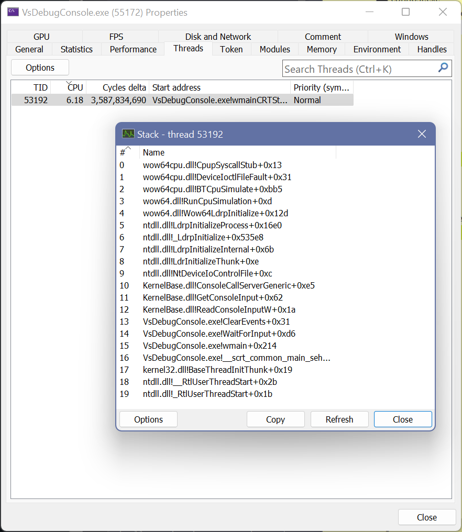Viewport: 462px width, 532px height.
Task: Click the console icon in the Properties titlebar
Action: (13, 12)
